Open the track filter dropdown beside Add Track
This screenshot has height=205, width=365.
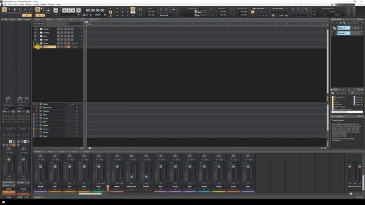coord(75,24)
